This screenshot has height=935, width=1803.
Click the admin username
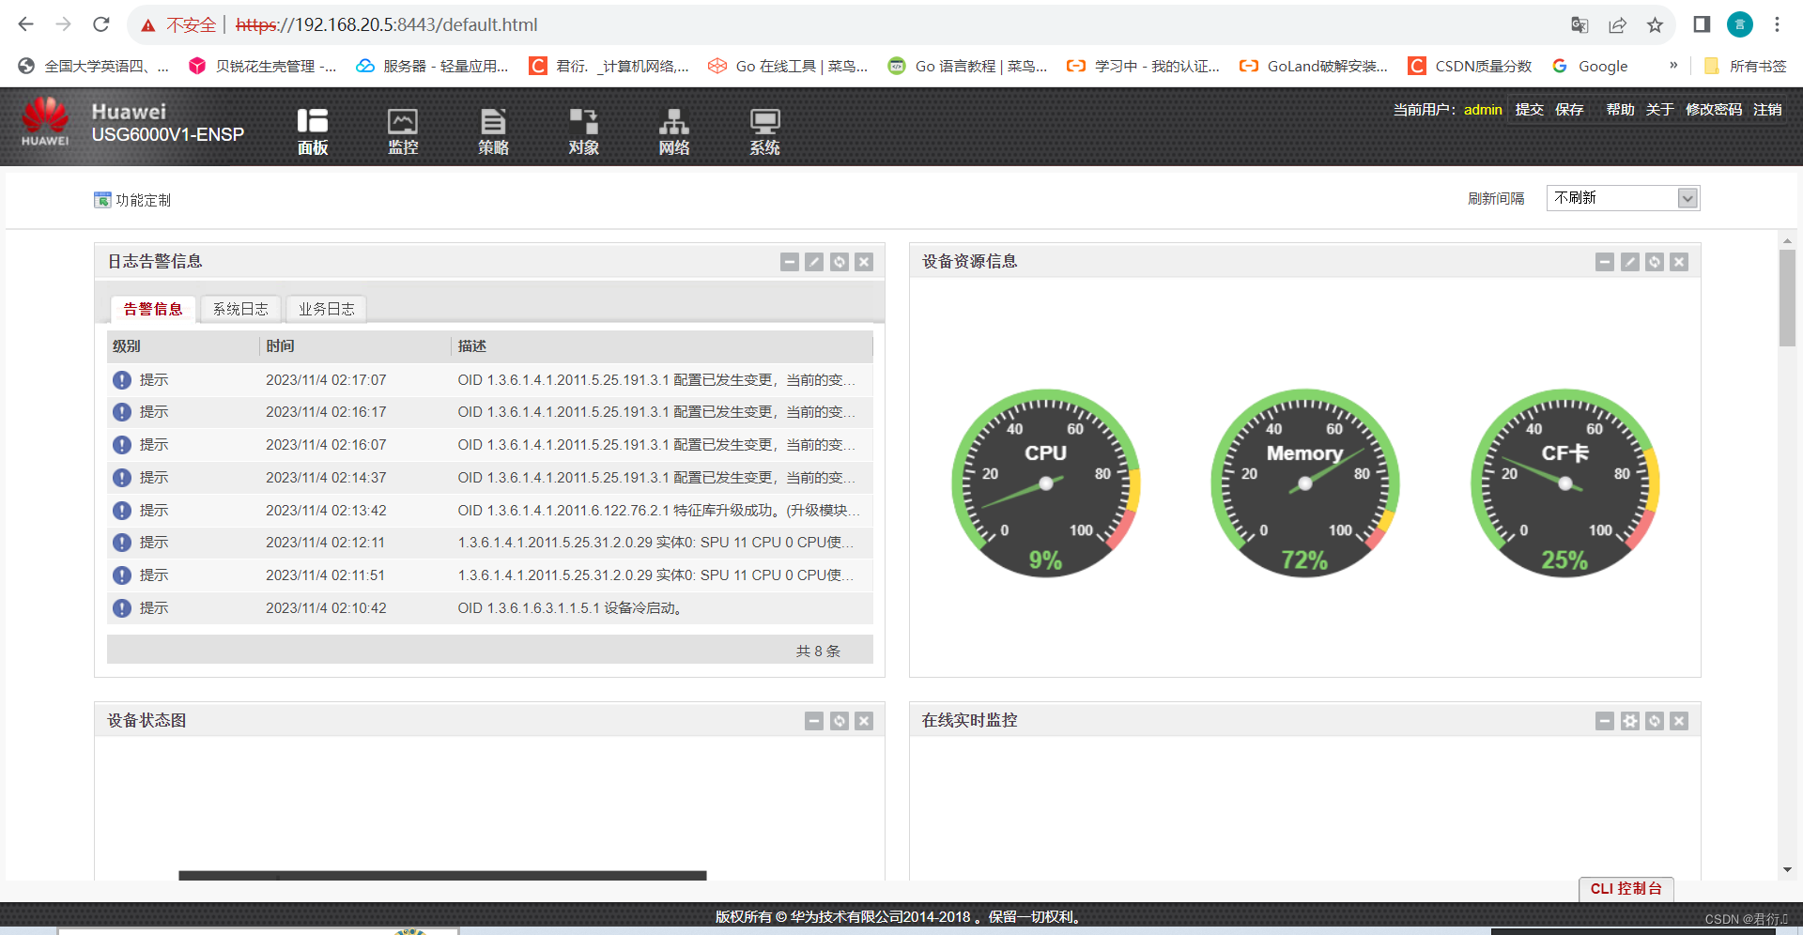click(x=1483, y=110)
